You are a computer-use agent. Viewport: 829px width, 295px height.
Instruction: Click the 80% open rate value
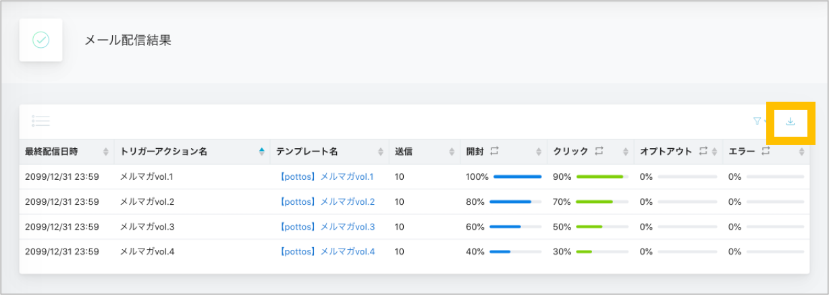point(475,201)
